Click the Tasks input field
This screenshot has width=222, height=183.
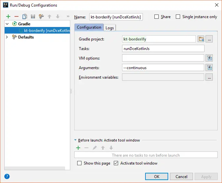coord(163,48)
